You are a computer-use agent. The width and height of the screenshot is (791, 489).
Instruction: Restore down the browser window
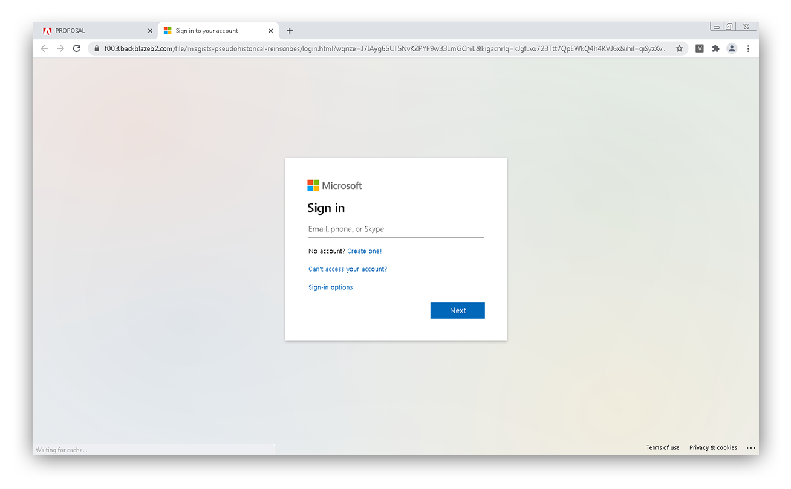pyautogui.click(x=729, y=27)
